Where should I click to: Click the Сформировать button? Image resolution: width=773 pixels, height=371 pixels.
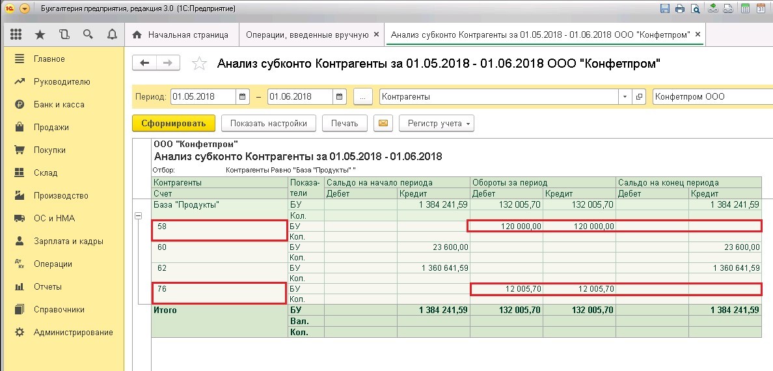(x=174, y=123)
